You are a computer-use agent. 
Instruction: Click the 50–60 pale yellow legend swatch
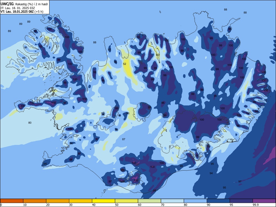(126, 201)
